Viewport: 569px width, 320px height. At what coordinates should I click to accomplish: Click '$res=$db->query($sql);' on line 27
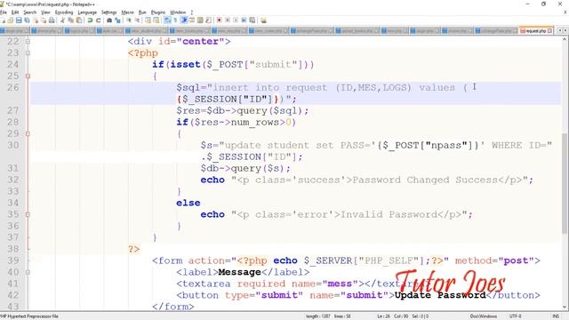pos(243,110)
